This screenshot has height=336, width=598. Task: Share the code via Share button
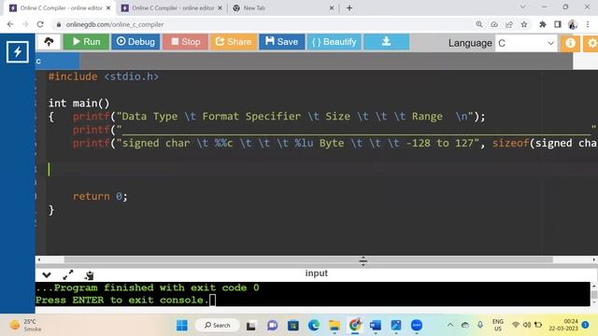234,41
